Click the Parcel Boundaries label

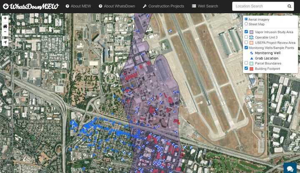pos(268,63)
